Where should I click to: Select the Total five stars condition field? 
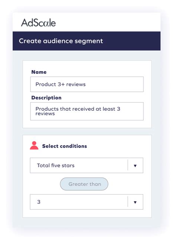coord(87,165)
